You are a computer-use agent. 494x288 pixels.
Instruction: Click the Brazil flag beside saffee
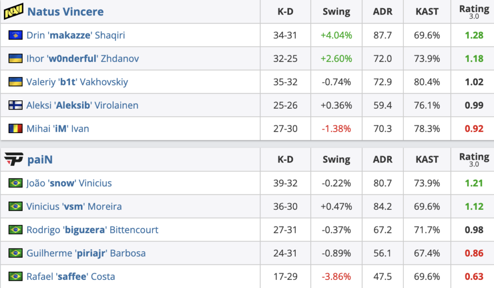[15, 276]
